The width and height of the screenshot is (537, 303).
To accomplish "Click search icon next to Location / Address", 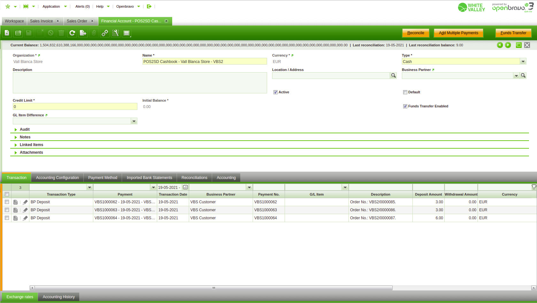I will [x=393, y=75].
